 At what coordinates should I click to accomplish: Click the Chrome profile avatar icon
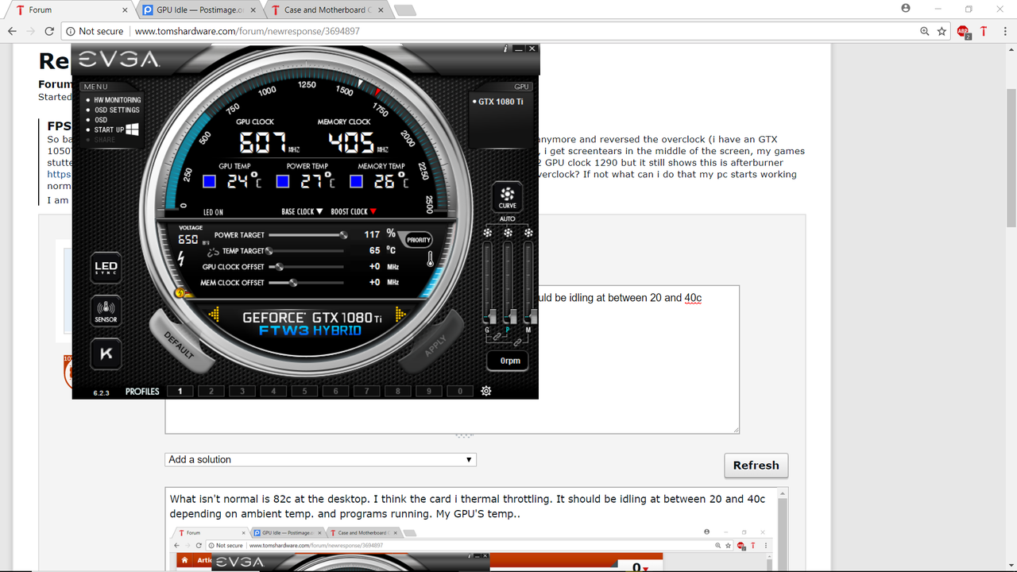[x=906, y=8]
